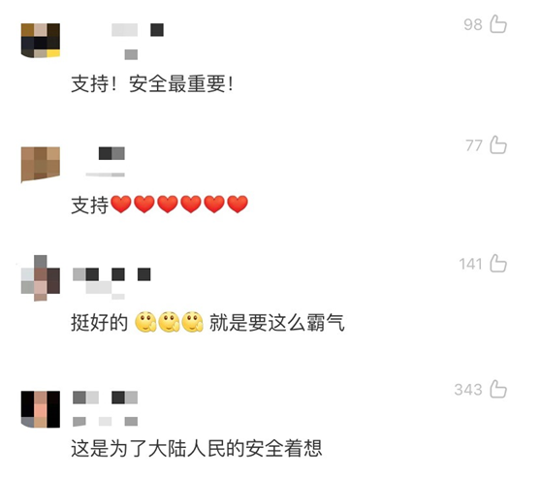Select comment "这是为了大陆人民的安全着想"
The width and height of the screenshot is (542, 478).
(x=197, y=448)
